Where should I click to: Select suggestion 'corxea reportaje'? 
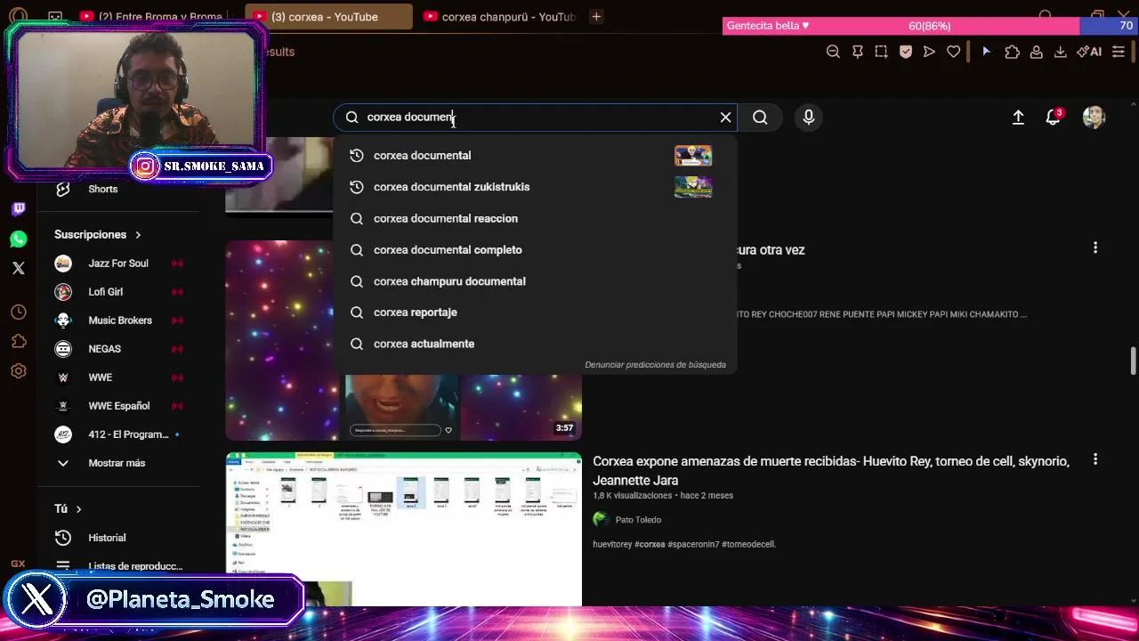click(535, 312)
